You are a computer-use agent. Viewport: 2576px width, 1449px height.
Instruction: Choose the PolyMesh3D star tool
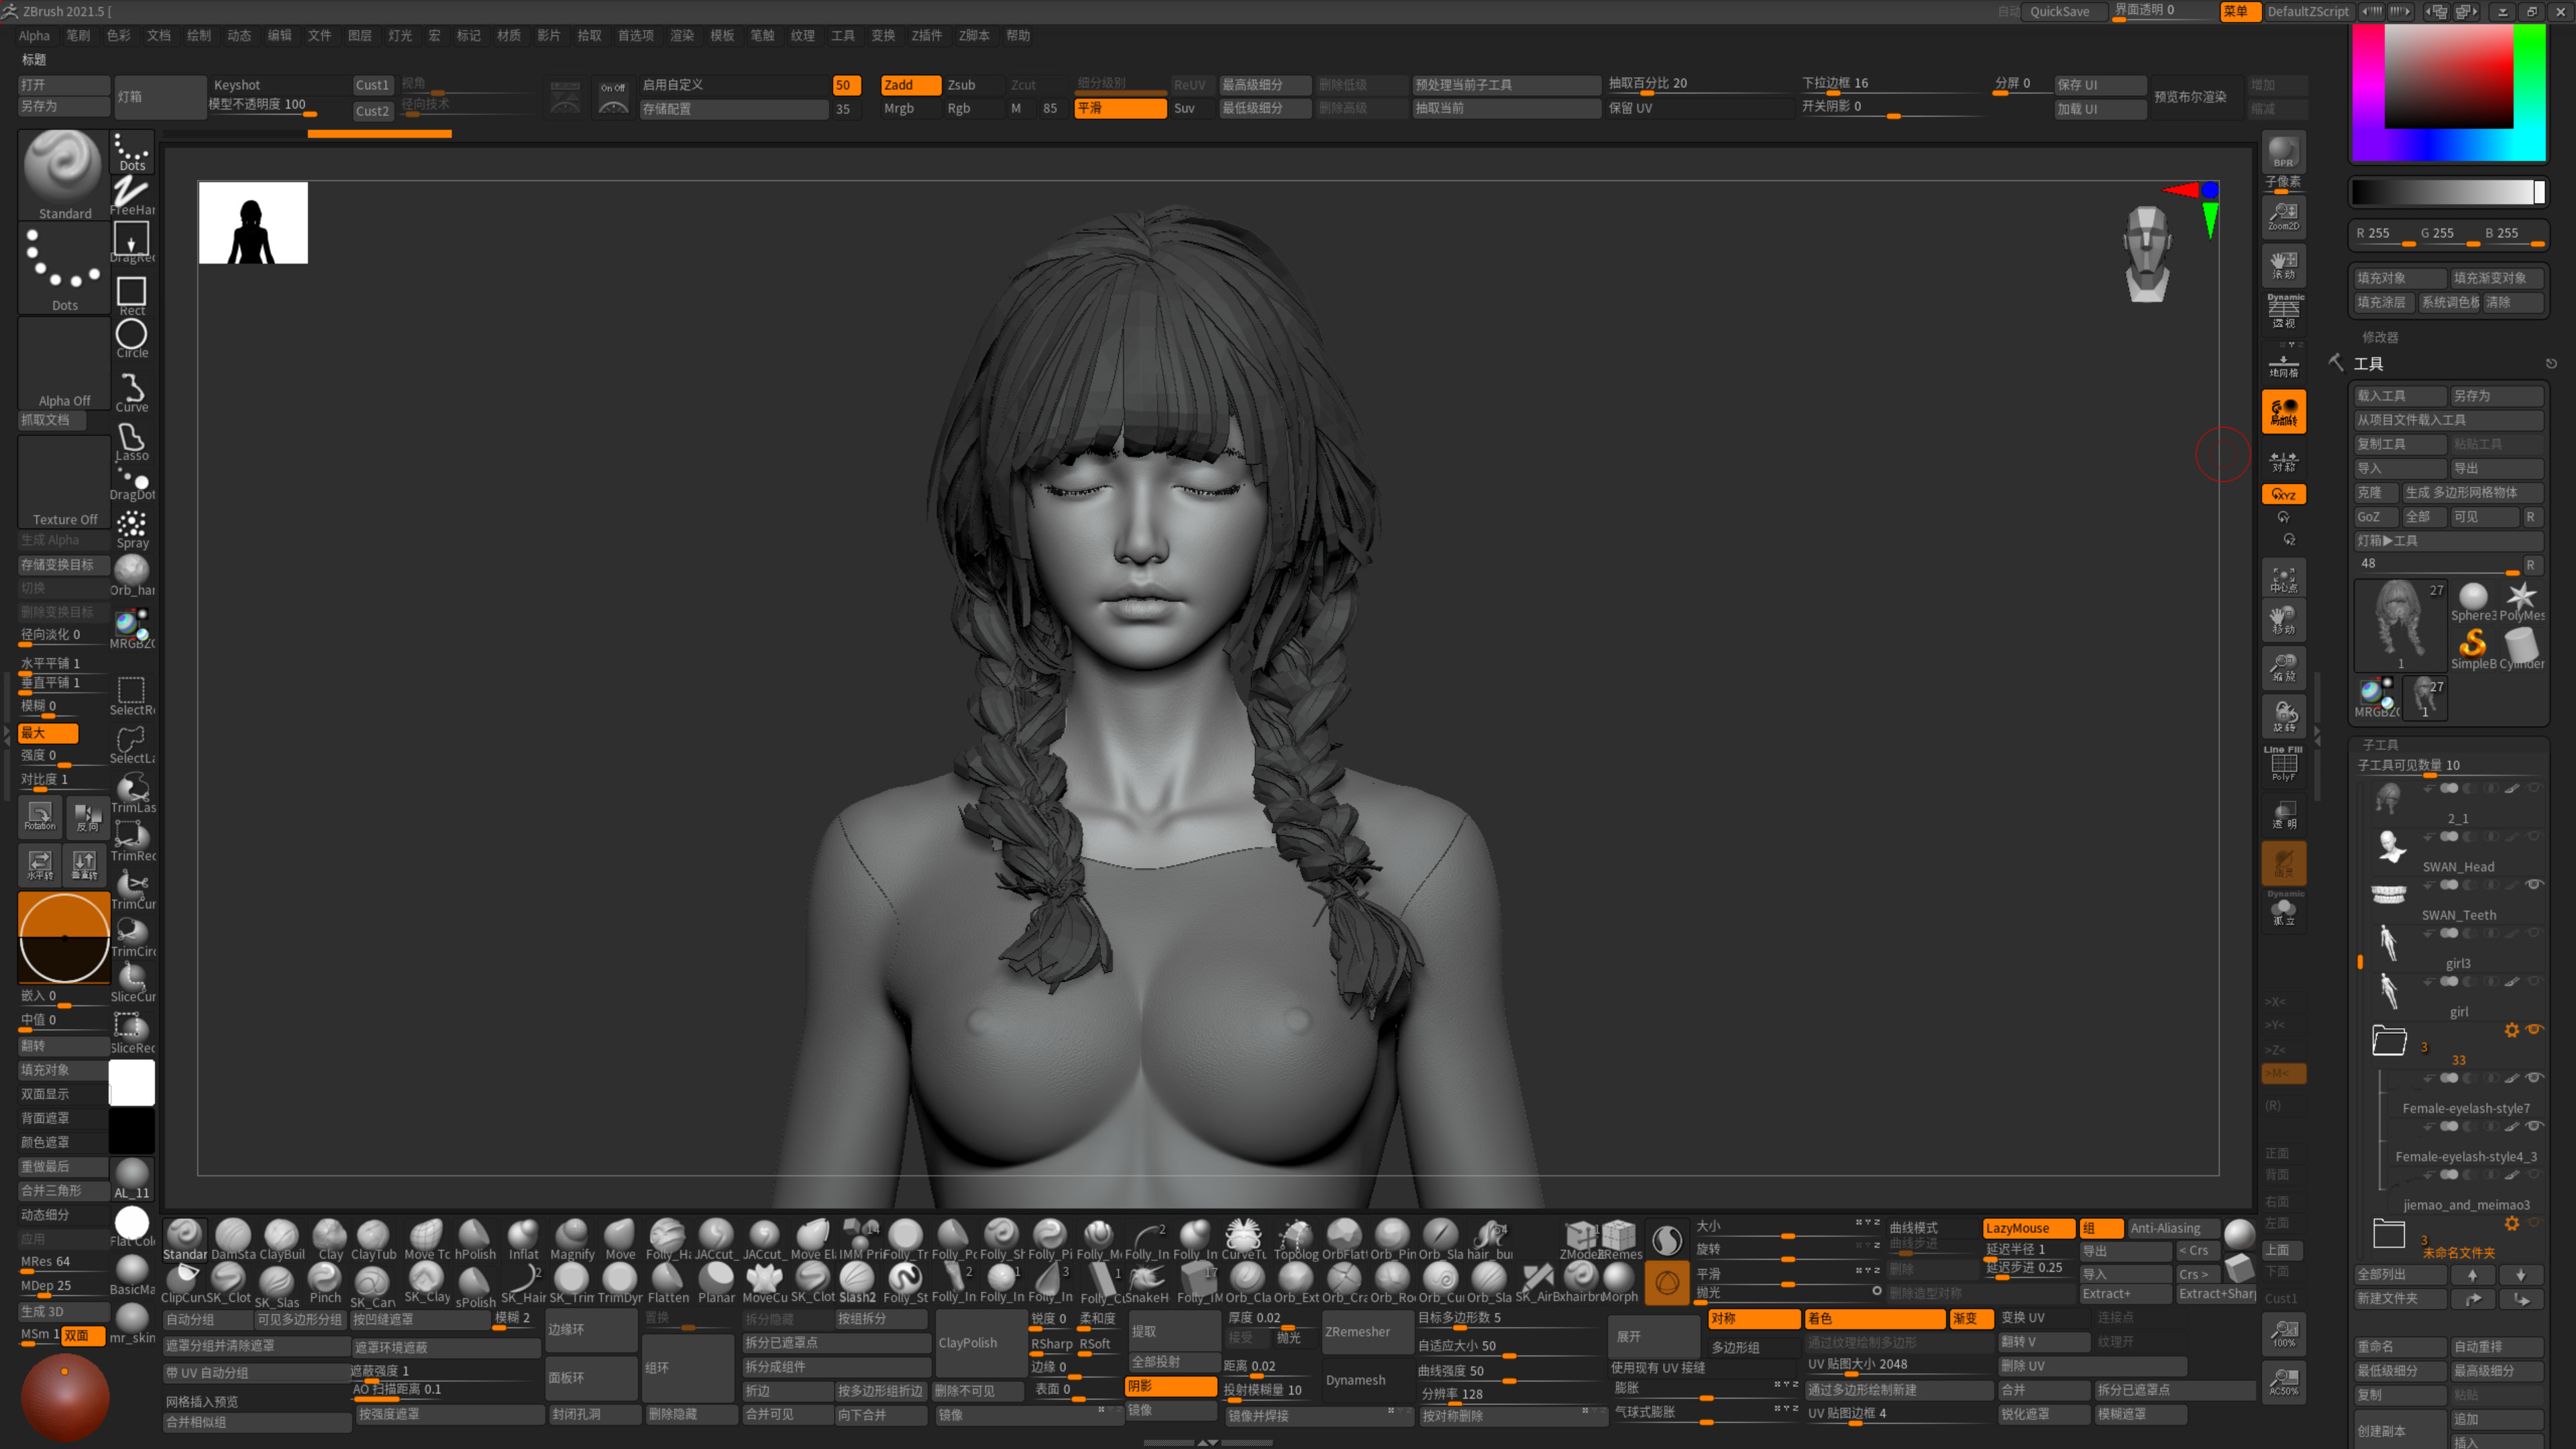[x=2522, y=602]
